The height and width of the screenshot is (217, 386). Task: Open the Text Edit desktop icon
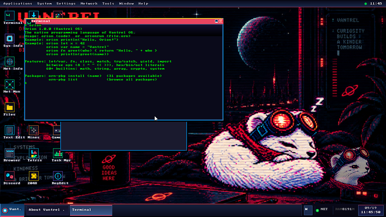[10, 130]
